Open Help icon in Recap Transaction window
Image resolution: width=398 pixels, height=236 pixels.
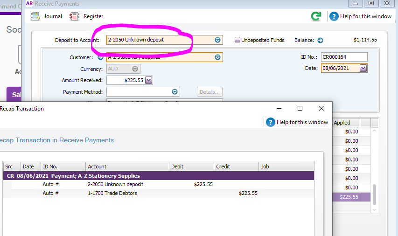pos(271,122)
